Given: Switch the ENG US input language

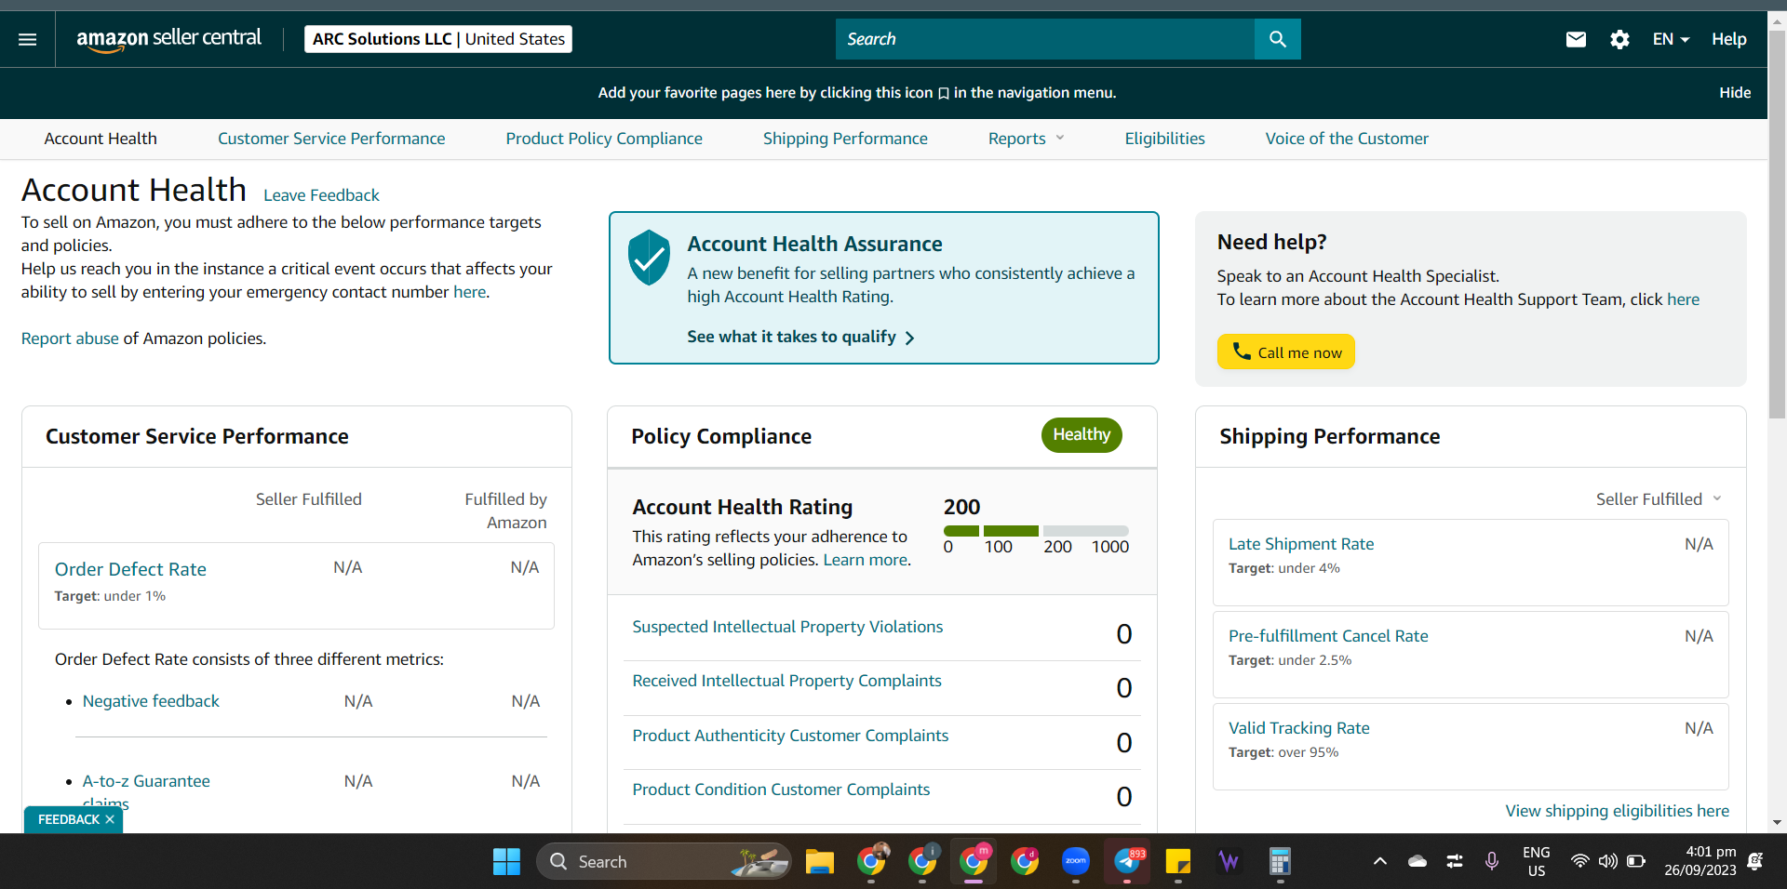Looking at the screenshot, I should tap(1537, 862).
